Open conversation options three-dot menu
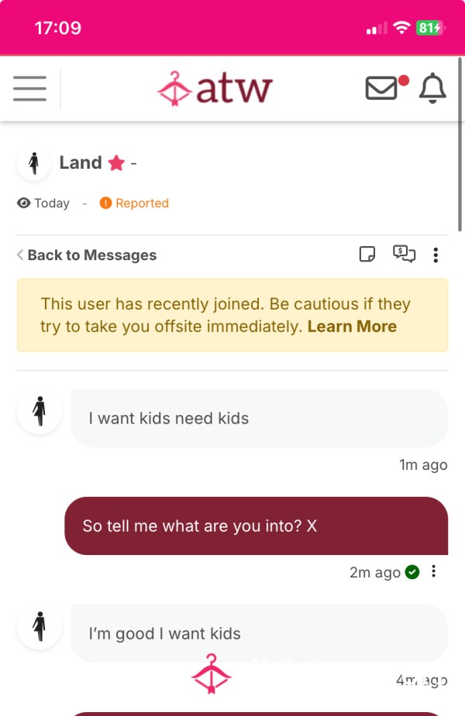The image size is (465, 716). coord(436,255)
